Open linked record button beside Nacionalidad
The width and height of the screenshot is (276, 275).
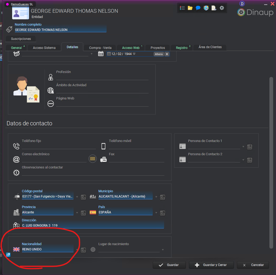83,250
